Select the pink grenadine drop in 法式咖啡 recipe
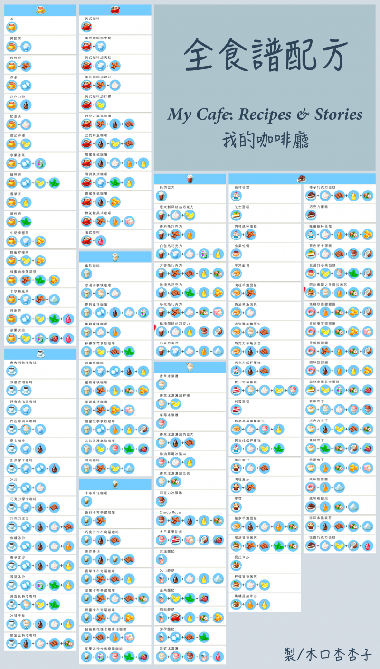 [x=101, y=241]
